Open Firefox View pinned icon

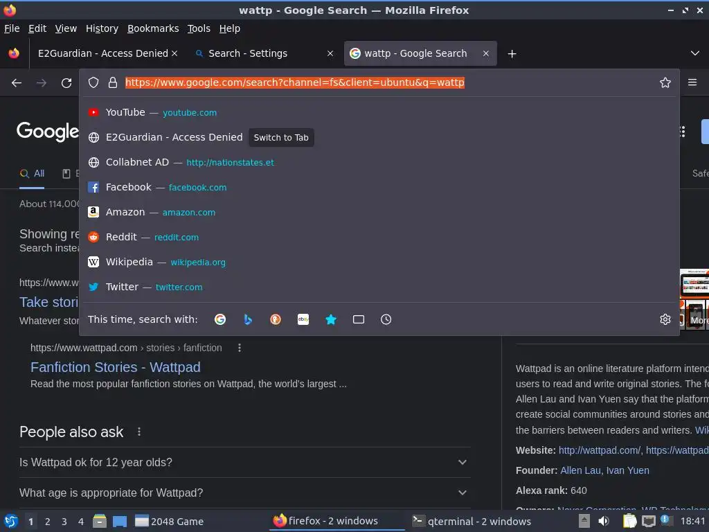tap(14, 53)
